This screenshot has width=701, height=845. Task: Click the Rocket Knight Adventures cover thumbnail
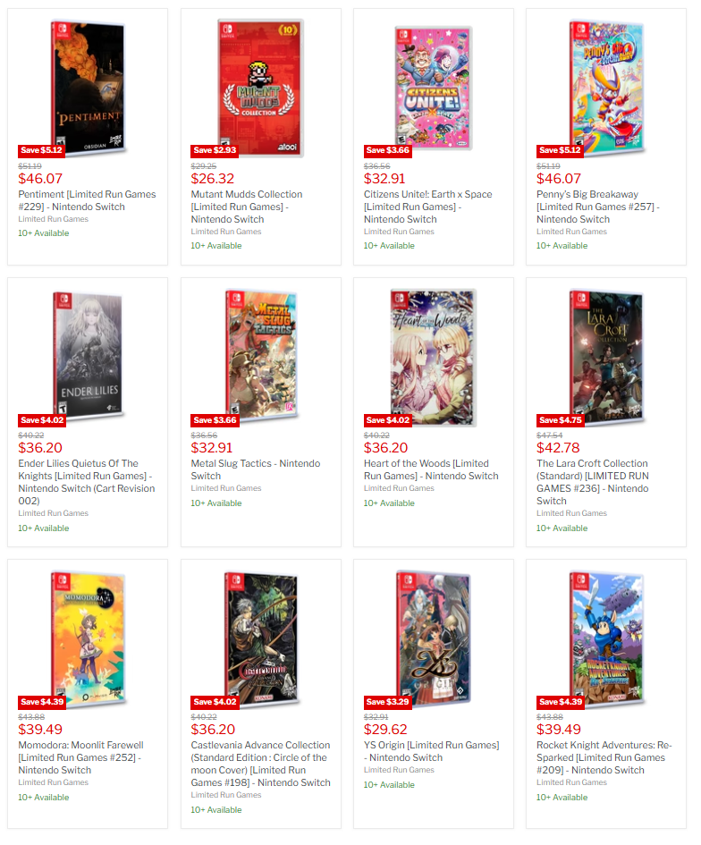click(607, 638)
